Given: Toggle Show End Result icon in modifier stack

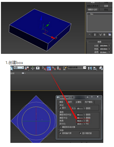Looking at the screenshot, I should tap(95, 35).
